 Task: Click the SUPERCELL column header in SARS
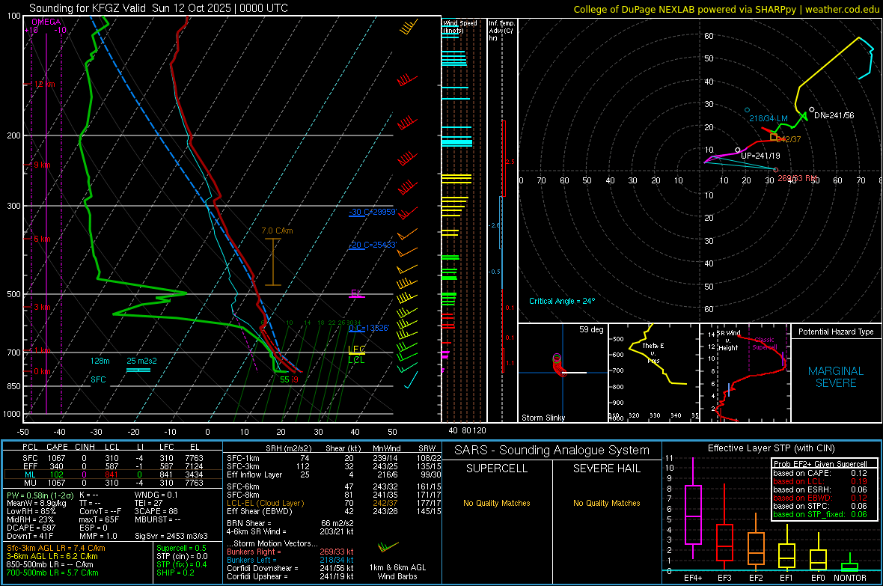[x=497, y=469]
